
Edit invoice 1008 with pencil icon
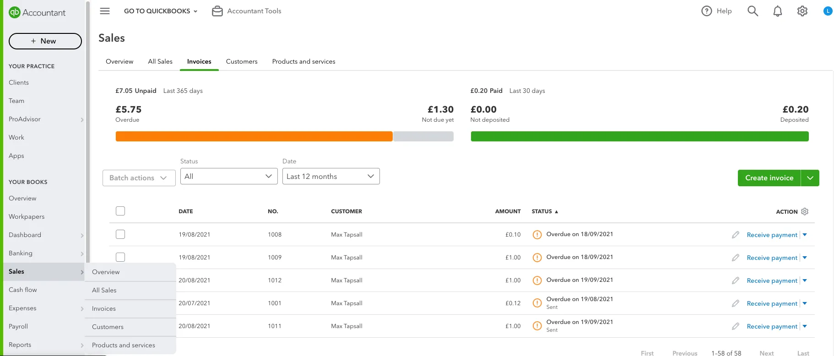pos(736,235)
